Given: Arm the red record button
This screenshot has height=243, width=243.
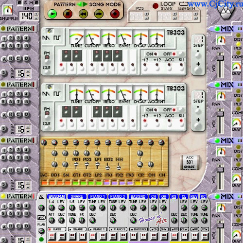Looking at the screenshot, I should point(115,14).
